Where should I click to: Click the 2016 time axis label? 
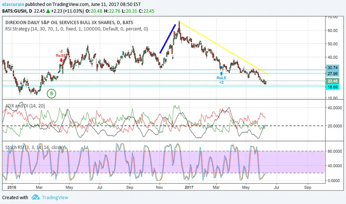12,187
